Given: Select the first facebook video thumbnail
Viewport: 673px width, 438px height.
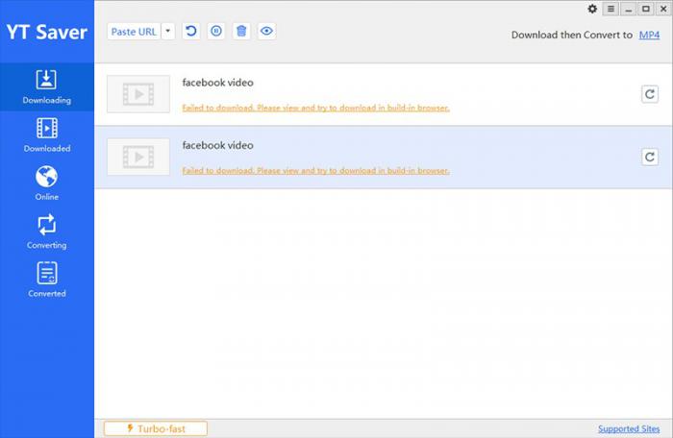Looking at the screenshot, I should 138,94.
